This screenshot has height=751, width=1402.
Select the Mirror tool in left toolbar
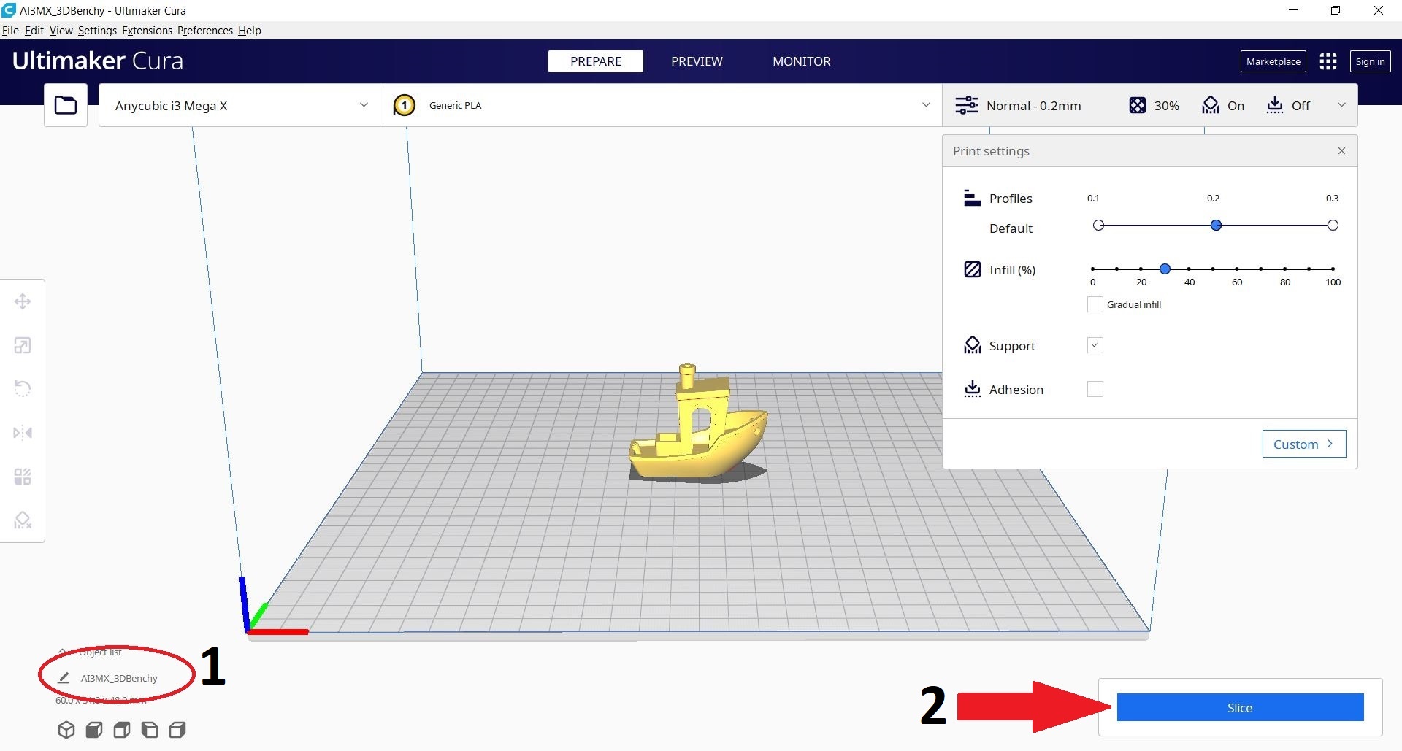click(x=23, y=433)
